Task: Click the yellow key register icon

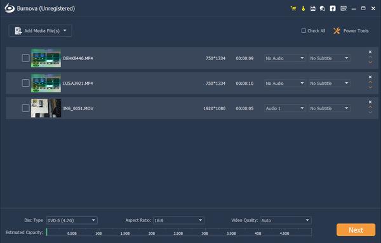Action: click(x=304, y=8)
